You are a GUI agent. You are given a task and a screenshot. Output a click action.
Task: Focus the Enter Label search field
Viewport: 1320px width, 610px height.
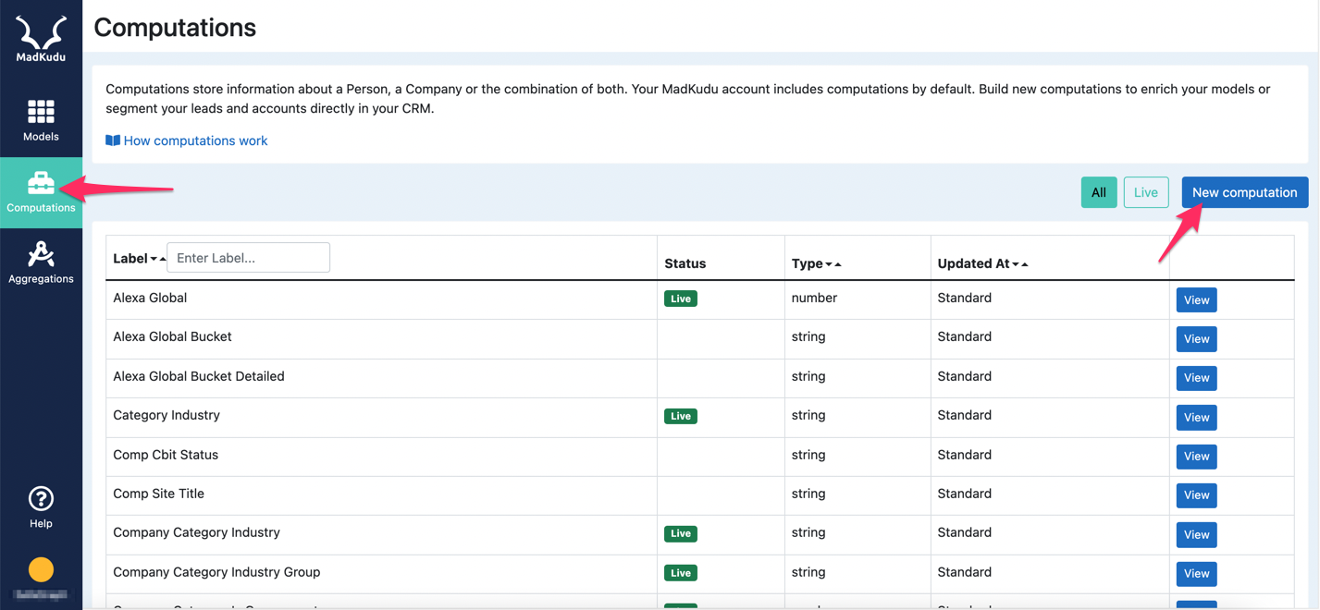coord(248,258)
